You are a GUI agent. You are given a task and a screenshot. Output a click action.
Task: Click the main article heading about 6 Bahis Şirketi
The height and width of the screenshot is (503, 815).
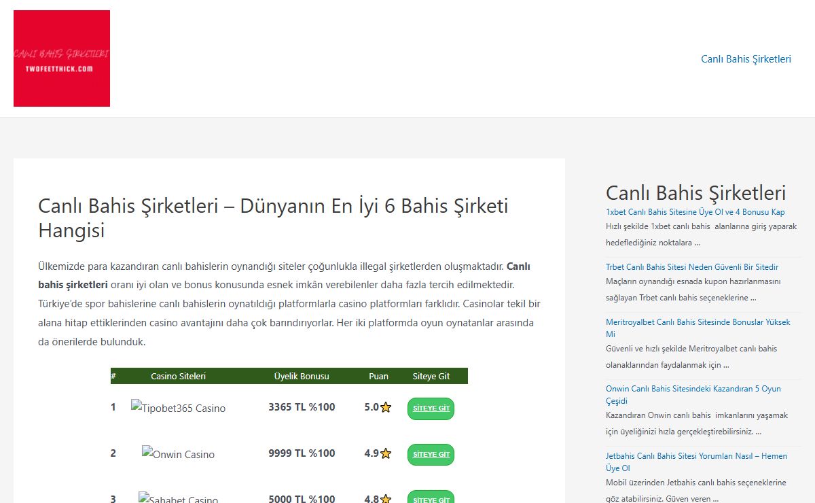[x=273, y=218]
